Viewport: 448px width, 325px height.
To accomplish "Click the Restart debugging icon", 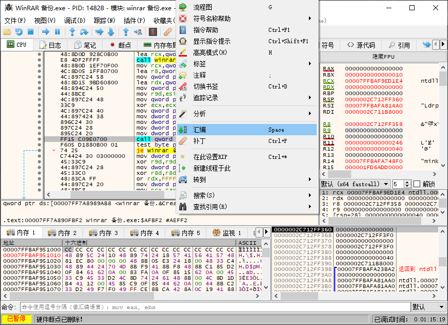I will pyautogui.click(x=19, y=32).
